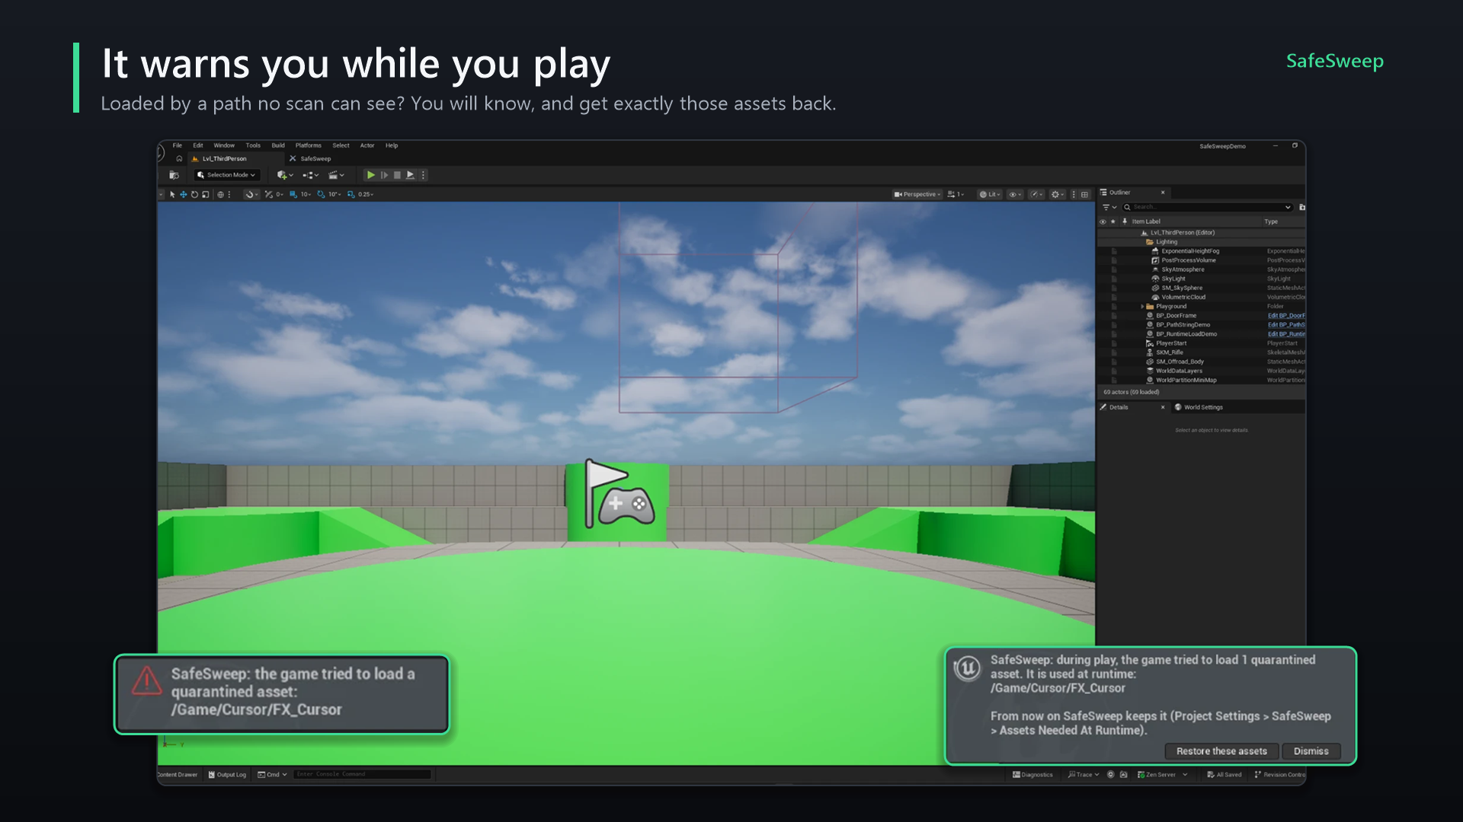Choose the select-objects arrow tool
The height and width of the screenshot is (822, 1463).
pyautogui.click(x=173, y=195)
